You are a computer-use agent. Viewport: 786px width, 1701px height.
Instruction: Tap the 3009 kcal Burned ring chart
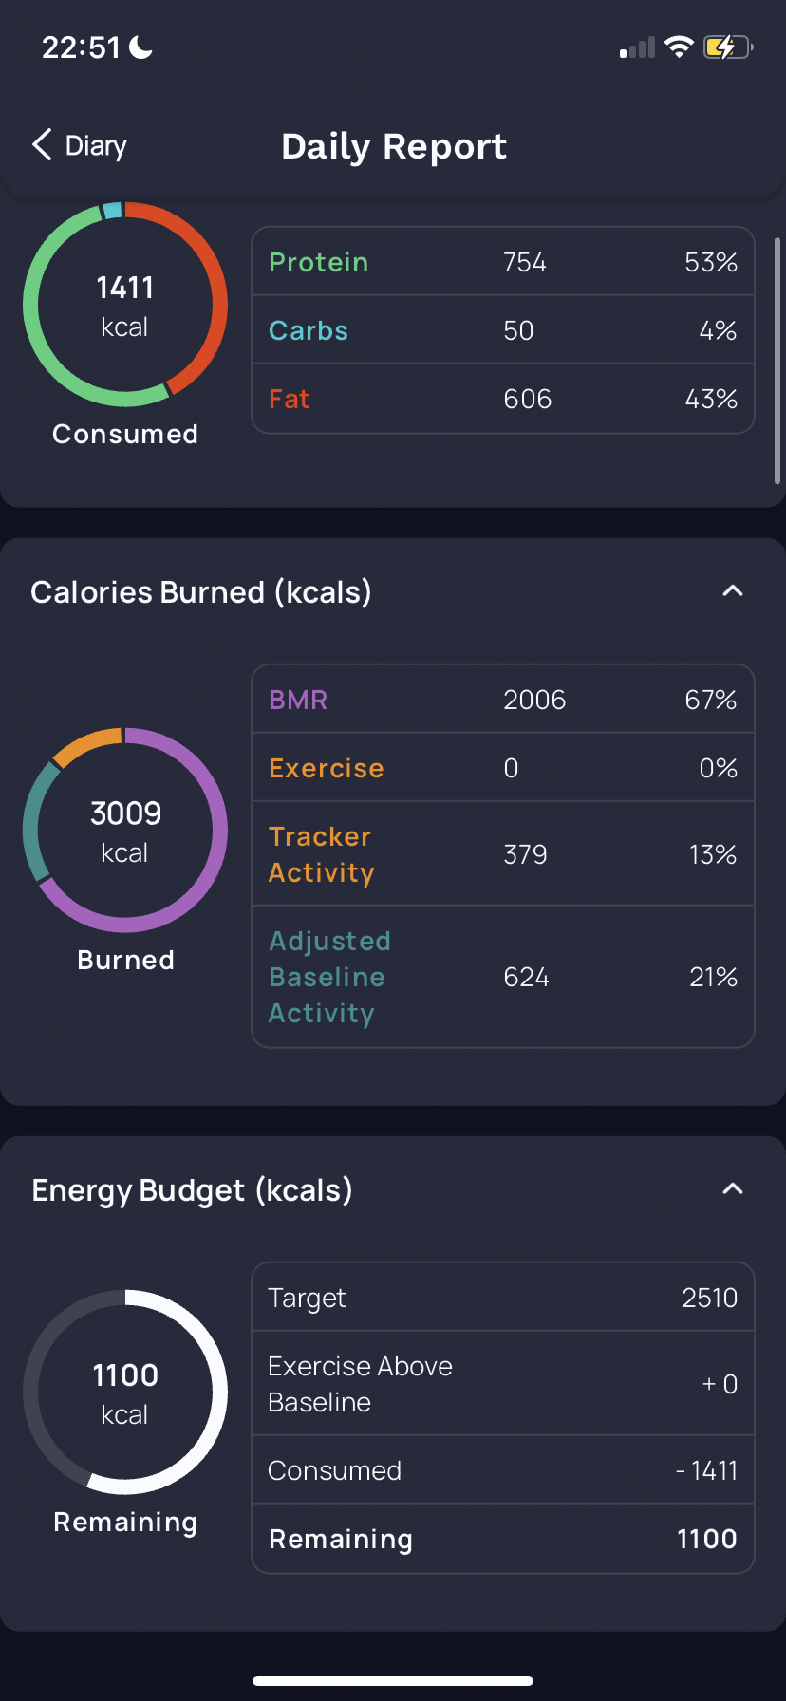(x=125, y=831)
